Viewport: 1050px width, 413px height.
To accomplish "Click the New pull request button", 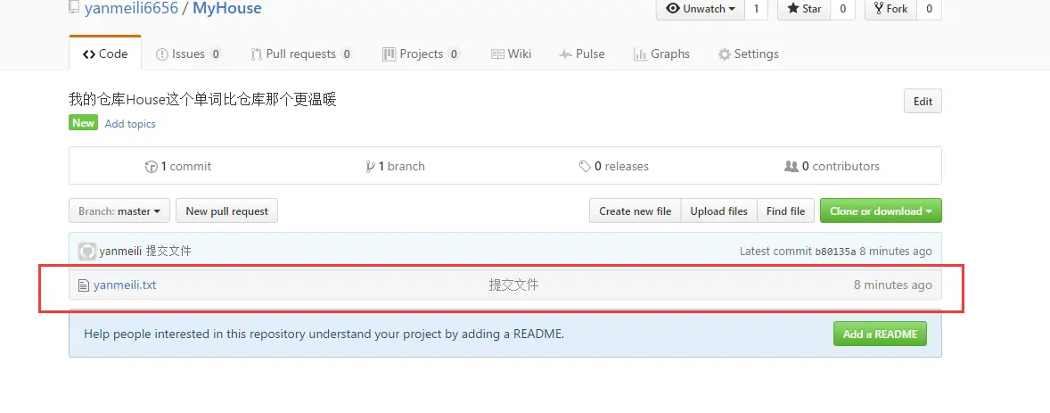I will tap(226, 211).
